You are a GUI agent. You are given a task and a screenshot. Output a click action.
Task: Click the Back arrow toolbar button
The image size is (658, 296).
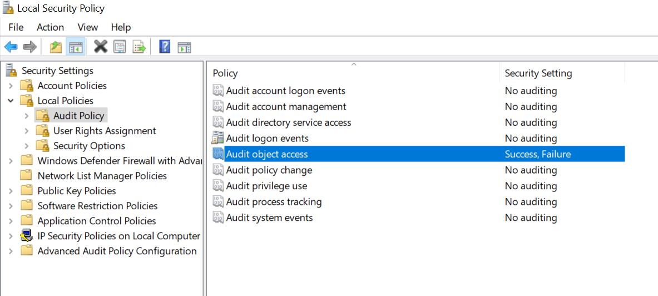[11, 47]
